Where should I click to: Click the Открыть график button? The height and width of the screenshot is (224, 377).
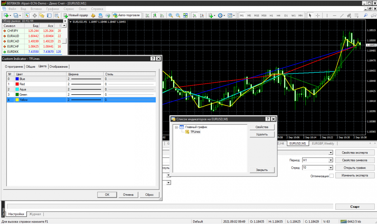pos(355,168)
